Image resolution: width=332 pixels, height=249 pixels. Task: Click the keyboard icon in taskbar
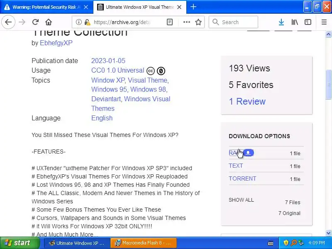pyautogui.click(x=271, y=243)
